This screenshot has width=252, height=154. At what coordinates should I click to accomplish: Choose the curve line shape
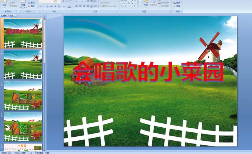click(132, 6)
